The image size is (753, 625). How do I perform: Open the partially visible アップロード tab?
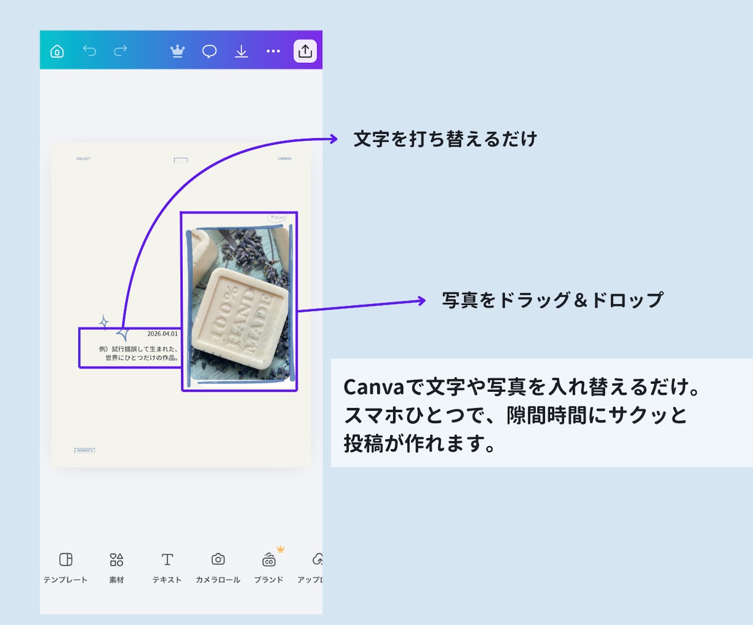[310, 568]
